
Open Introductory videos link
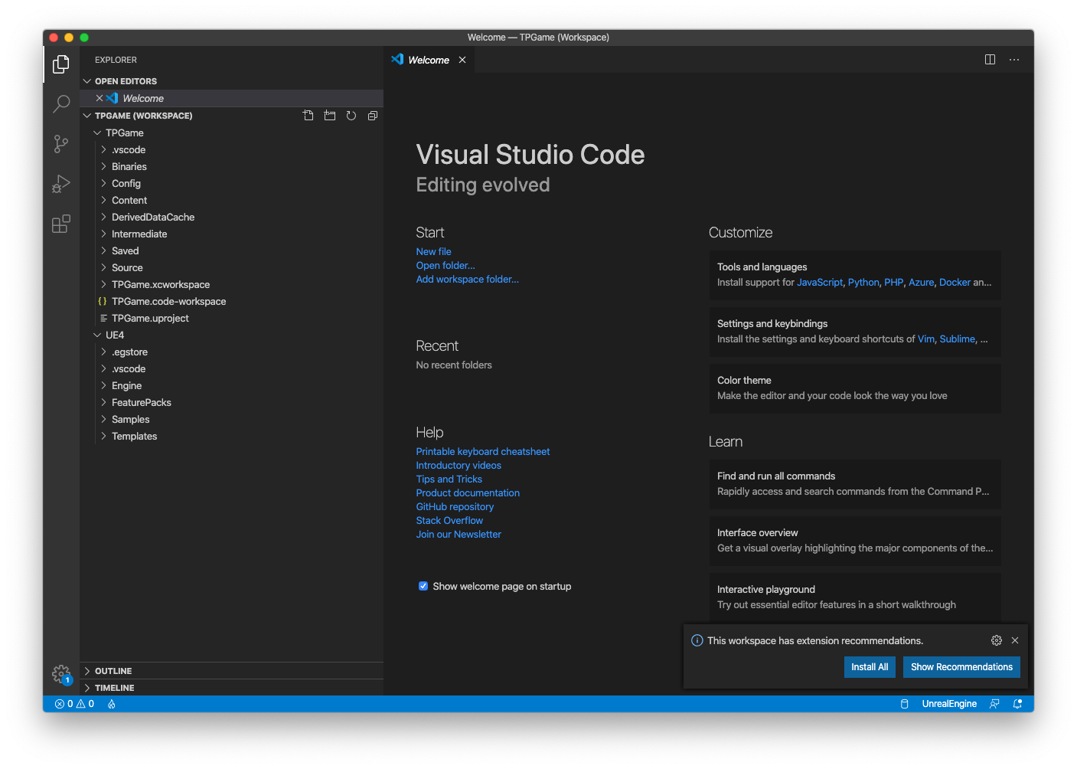(x=459, y=466)
